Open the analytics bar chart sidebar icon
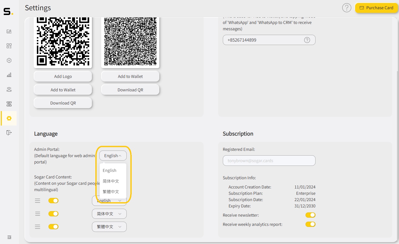This screenshot has width=399, height=244. (x=9, y=75)
